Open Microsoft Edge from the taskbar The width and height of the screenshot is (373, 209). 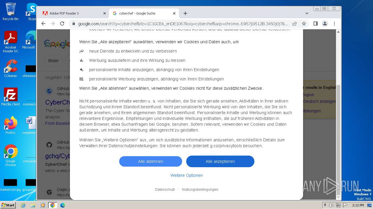[62, 205]
